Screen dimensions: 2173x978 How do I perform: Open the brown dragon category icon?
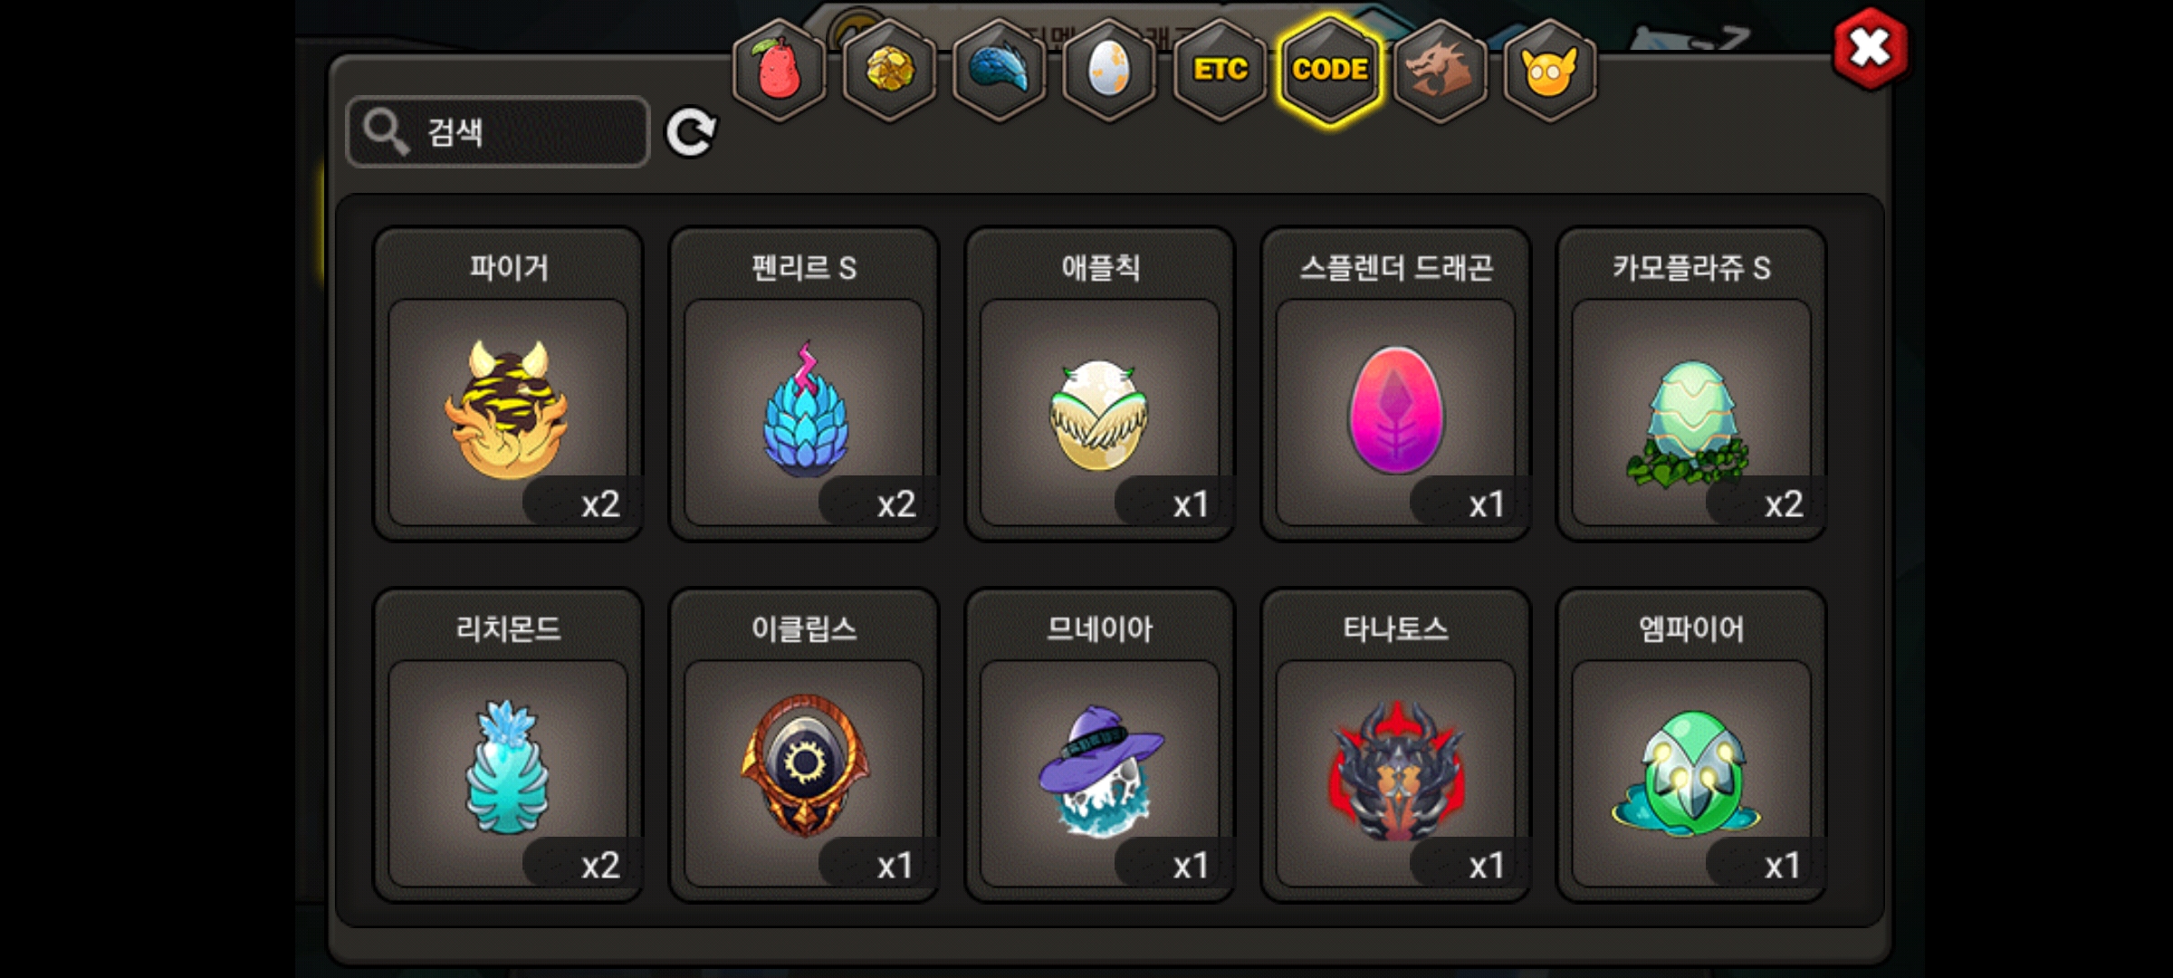pyautogui.click(x=1440, y=70)
